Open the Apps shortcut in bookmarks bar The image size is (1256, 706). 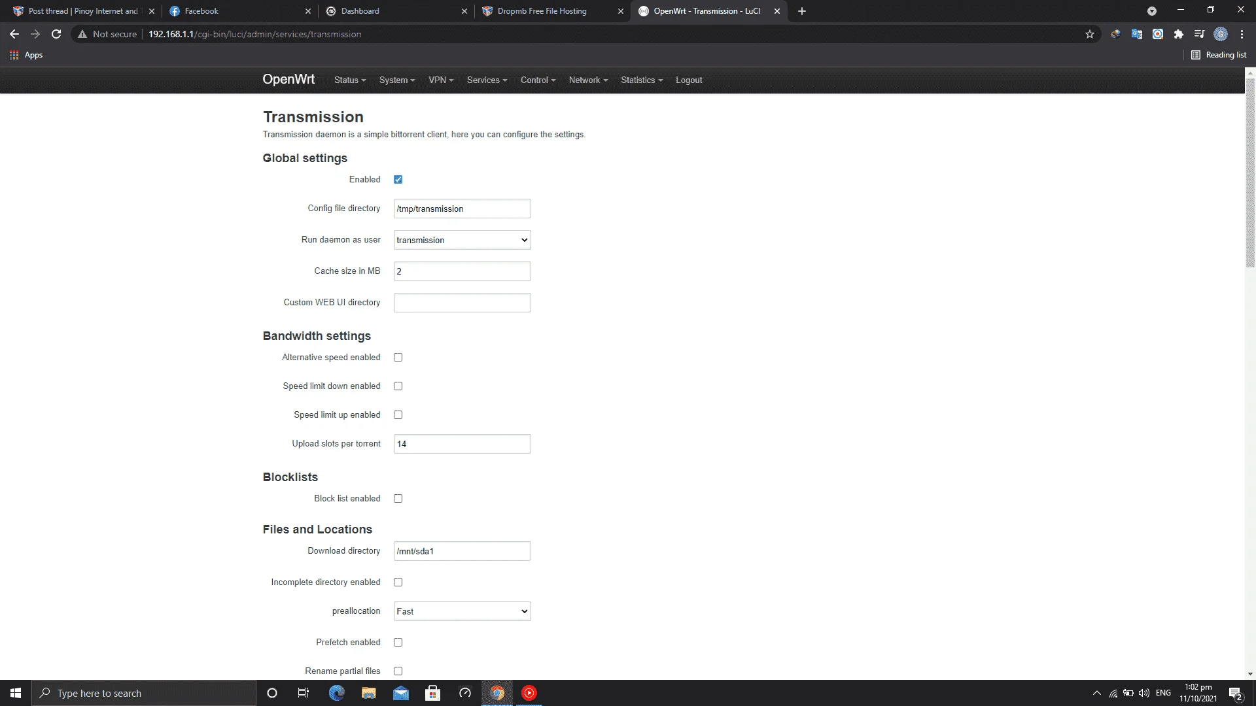coord(26,55)
